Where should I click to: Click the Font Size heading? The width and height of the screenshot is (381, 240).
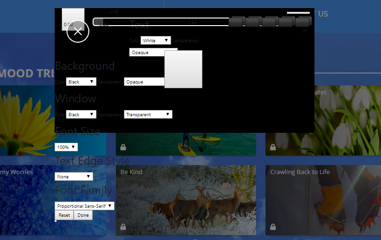pos(78,131)
